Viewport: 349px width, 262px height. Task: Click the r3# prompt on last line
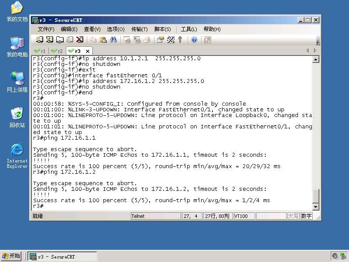(x=38, y=206)
